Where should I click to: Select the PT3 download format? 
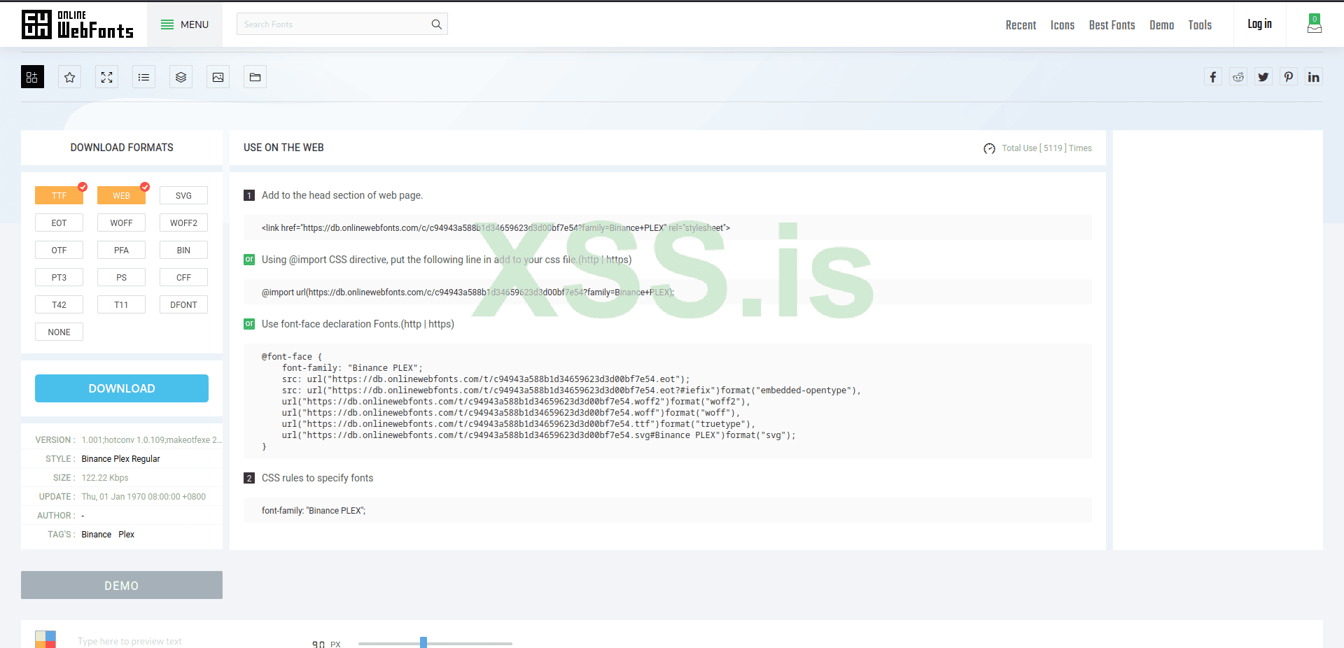click(x=59, y=277)
